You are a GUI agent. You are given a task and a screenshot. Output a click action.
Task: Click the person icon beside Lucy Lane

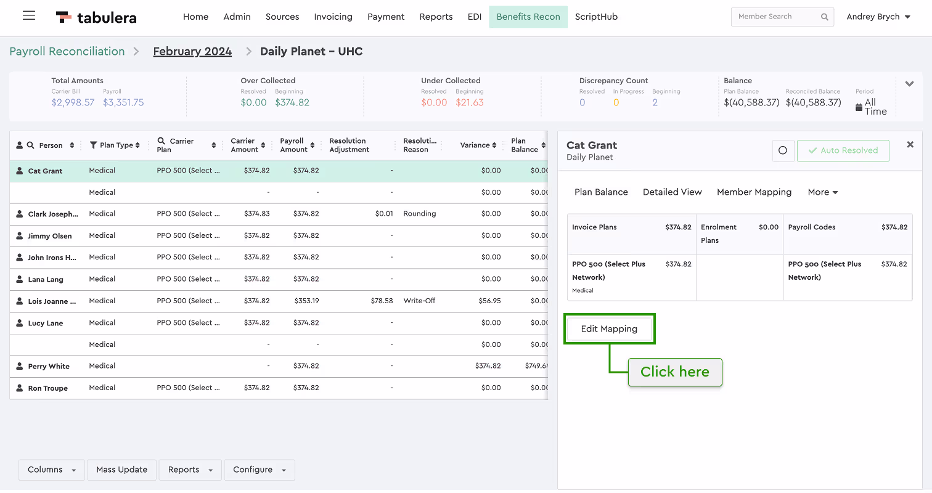click(x=20, y=323)
